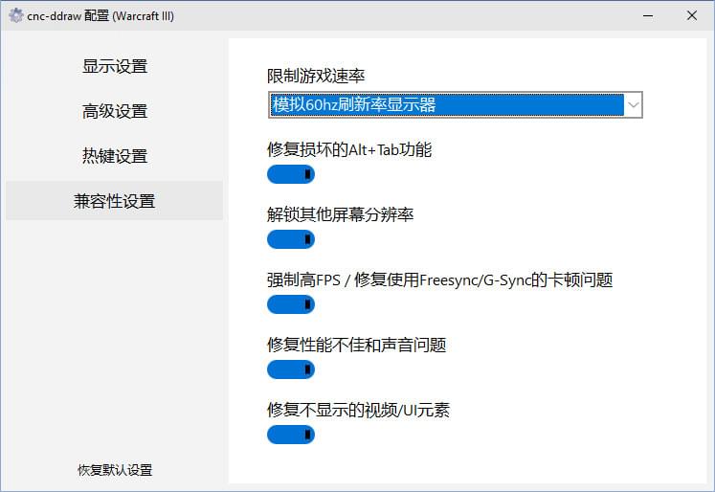Go to the 热键设置 tab

click(x=115, y=156)
